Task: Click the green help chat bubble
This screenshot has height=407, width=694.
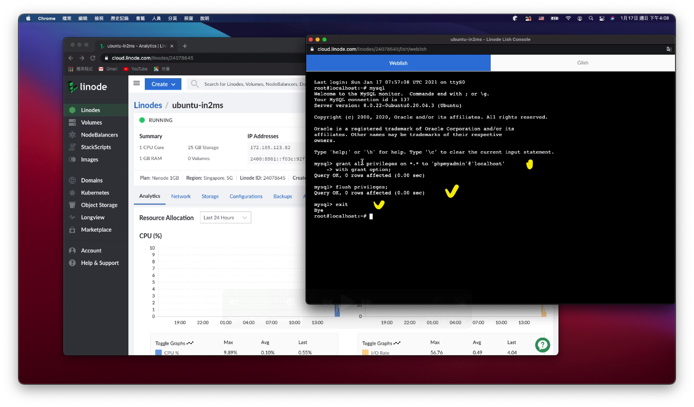Action: pos(542,345)
